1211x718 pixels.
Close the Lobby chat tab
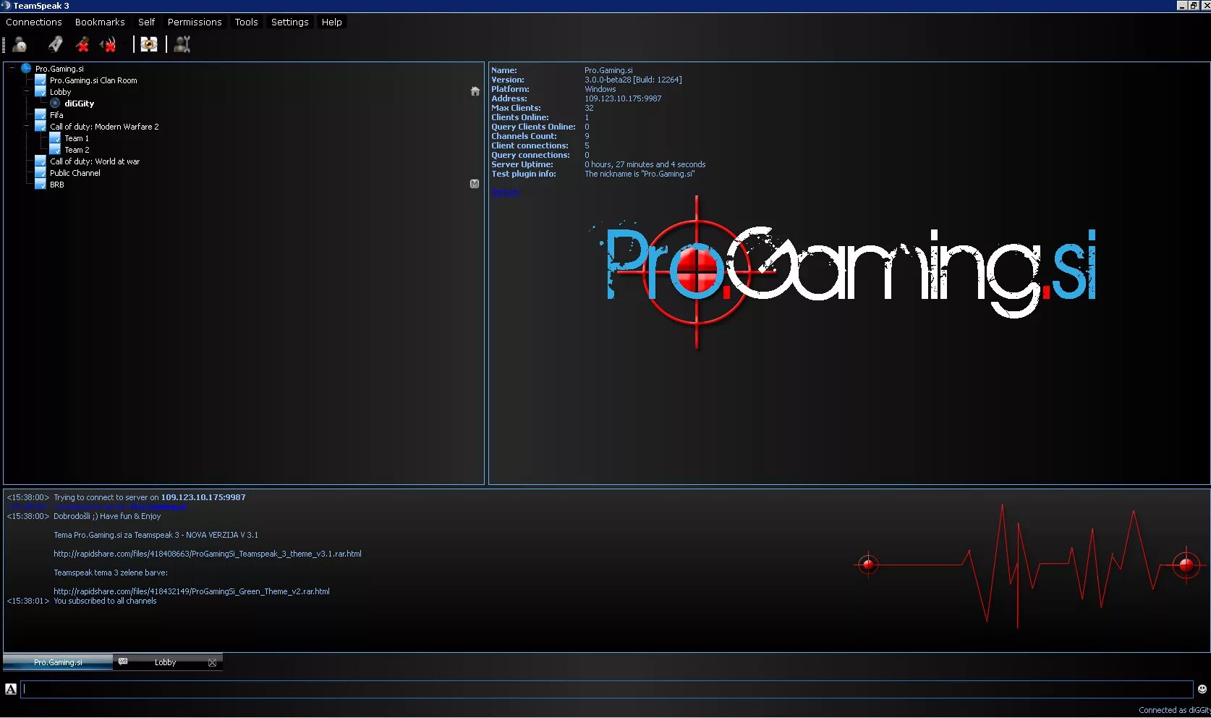pos(212,662)
